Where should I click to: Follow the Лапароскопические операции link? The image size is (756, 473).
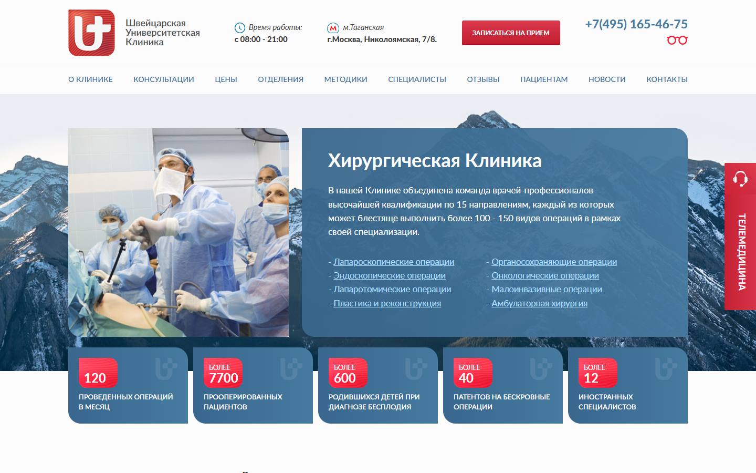(x=394, y=262)
